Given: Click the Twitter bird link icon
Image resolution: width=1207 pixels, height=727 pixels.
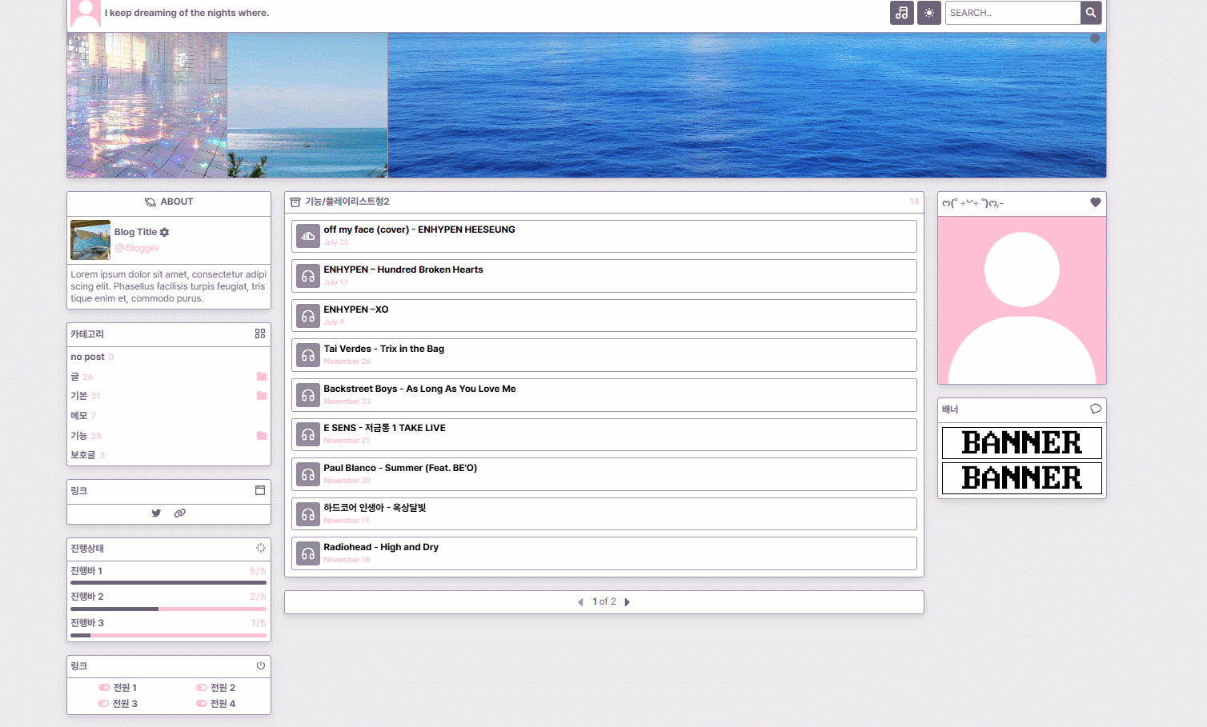Looking at the screenshot, I should 156,513.
